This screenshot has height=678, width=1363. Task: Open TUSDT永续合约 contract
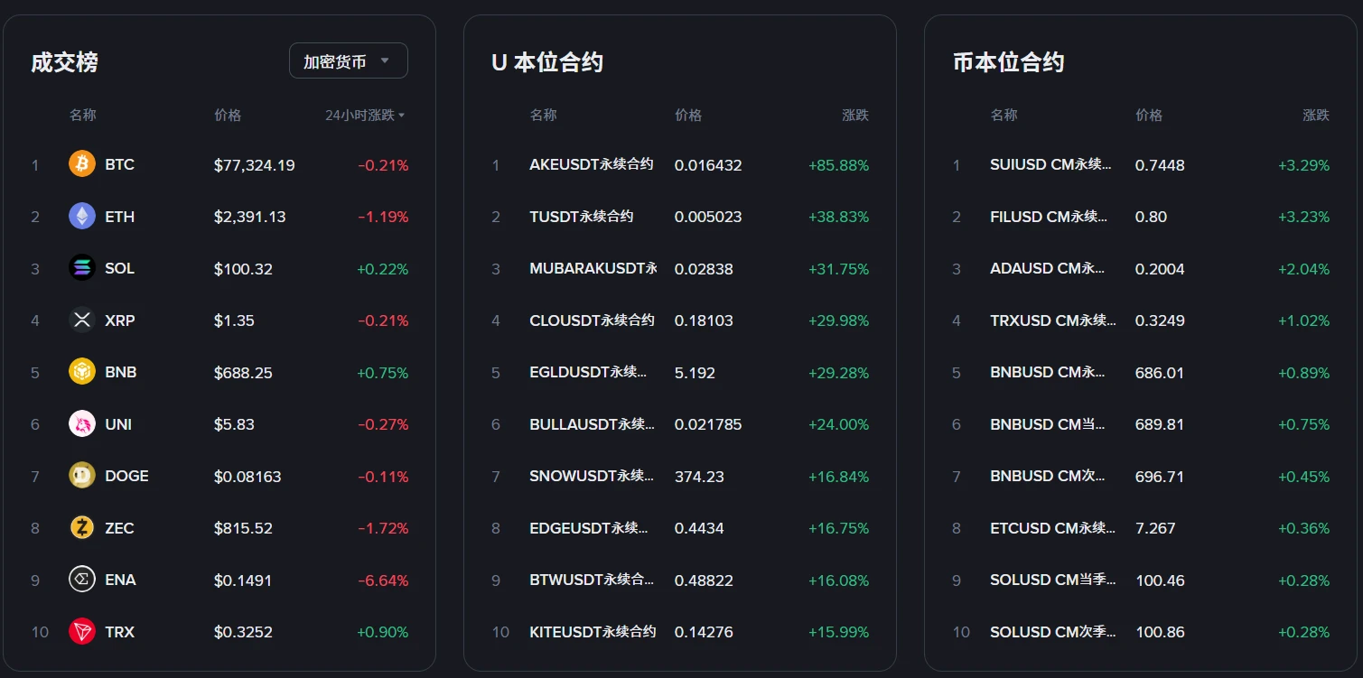582,217
